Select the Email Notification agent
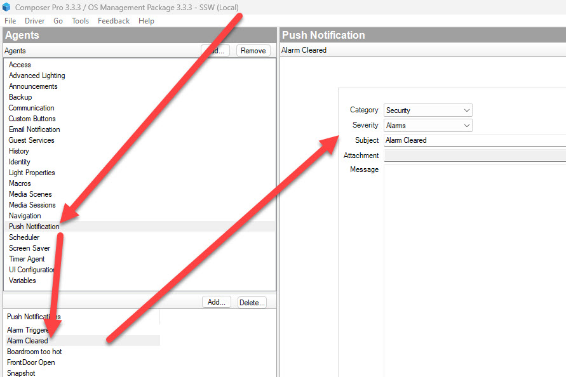This screenshot has height=377, width=566. [x=34, y=129]
